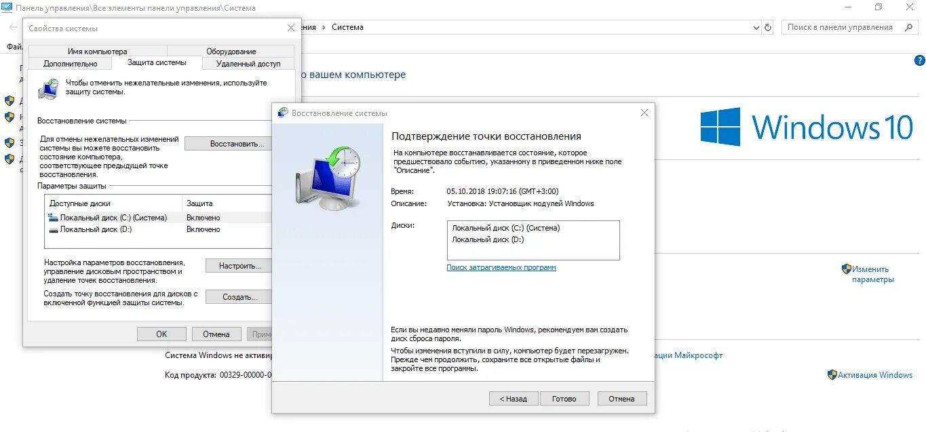Click the Защита column header

[x=227, y=203]
